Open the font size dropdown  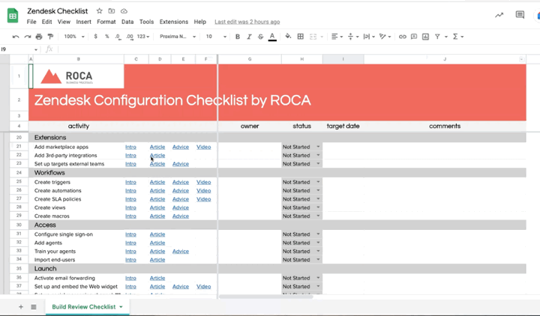(x=216, y=37)
